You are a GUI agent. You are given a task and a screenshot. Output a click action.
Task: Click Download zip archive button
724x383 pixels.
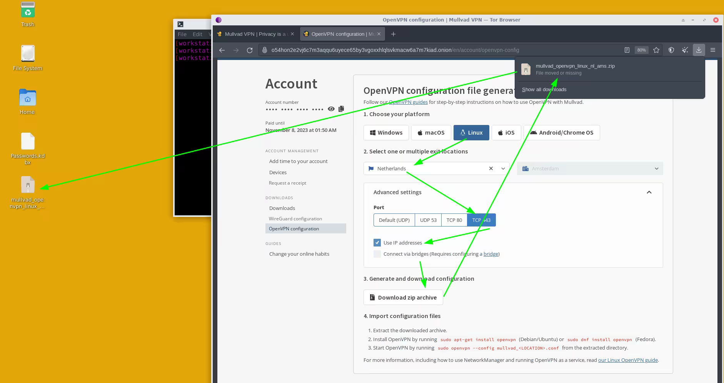click(x=403, y=297)
